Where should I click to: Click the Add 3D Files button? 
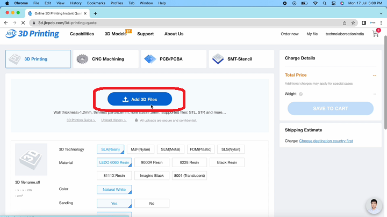tap(140, 99)
